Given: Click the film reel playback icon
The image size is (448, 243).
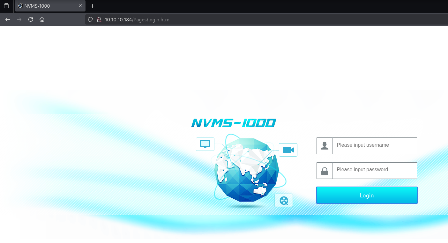Looking at the screenshot, I should 283,200.
